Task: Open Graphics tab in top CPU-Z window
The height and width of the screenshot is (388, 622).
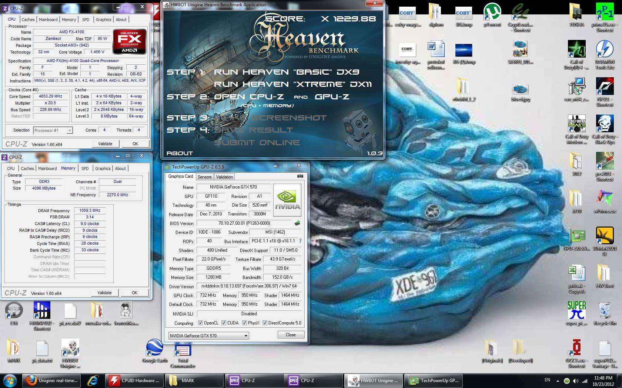Action: 103,20
